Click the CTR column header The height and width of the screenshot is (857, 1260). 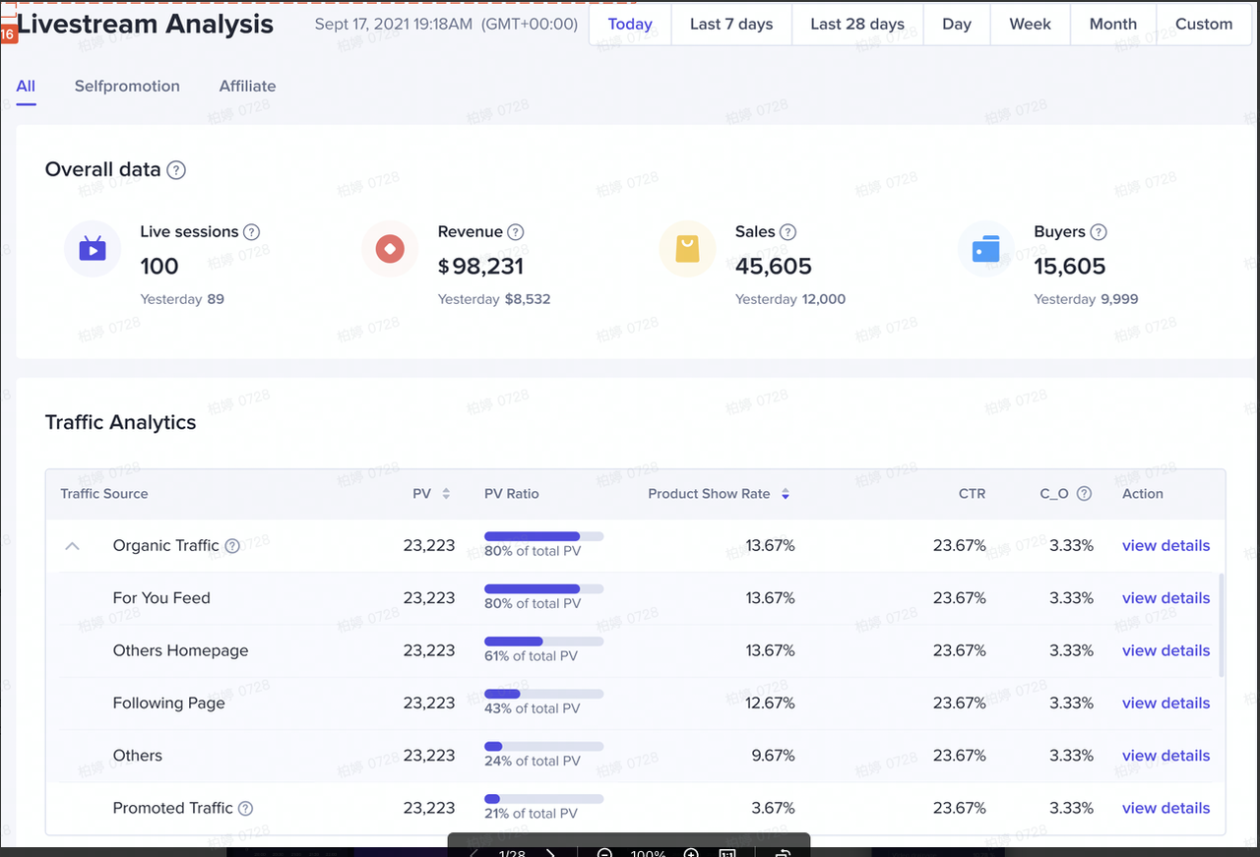pos(972,494)
